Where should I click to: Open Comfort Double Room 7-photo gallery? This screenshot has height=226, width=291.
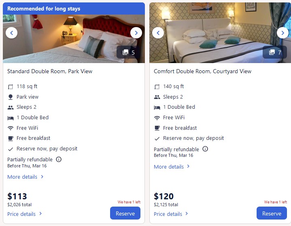click(x=275, y=52)
